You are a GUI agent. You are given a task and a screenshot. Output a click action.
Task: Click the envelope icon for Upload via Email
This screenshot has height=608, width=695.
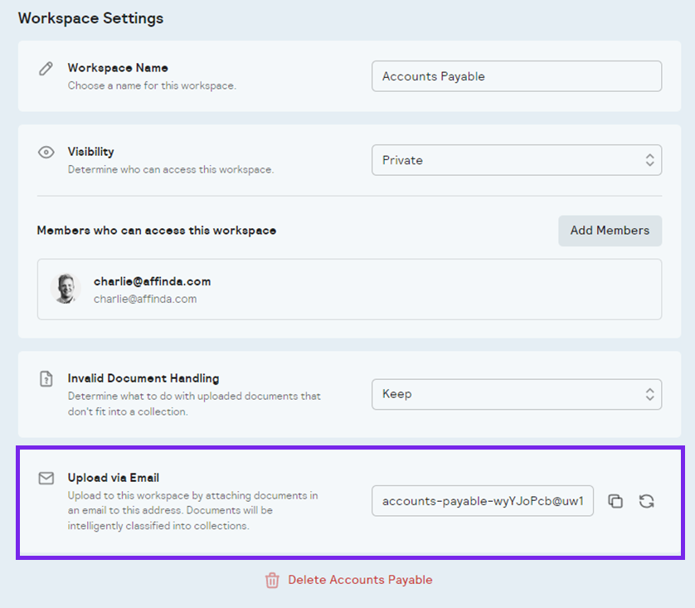[46, 478]
